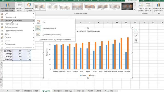
Task: Add a new sheet with plus button
Action: [x=112, y=91]
